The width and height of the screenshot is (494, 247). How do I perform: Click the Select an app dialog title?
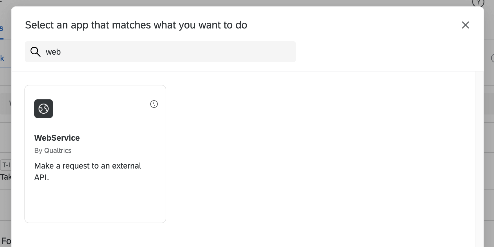coord(136,25)
